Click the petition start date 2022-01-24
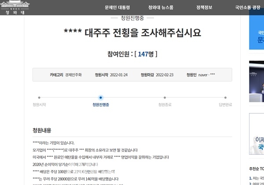This screenshot has height=185, width=264. coord(119,75)
